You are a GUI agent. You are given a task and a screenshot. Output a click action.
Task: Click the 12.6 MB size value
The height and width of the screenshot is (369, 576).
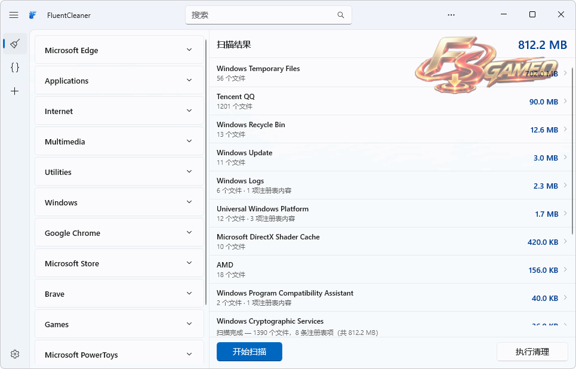[544, 130]
